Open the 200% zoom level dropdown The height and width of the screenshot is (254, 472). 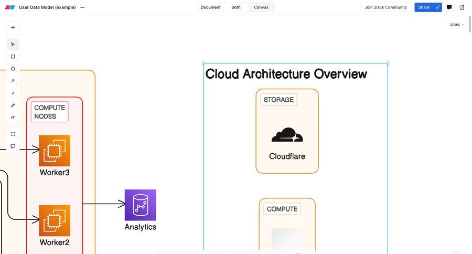[456, 25]
